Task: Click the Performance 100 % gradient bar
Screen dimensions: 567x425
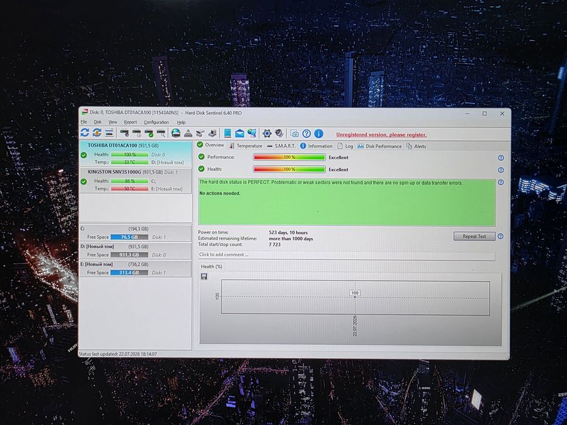Action: click(x=289, y=157)
